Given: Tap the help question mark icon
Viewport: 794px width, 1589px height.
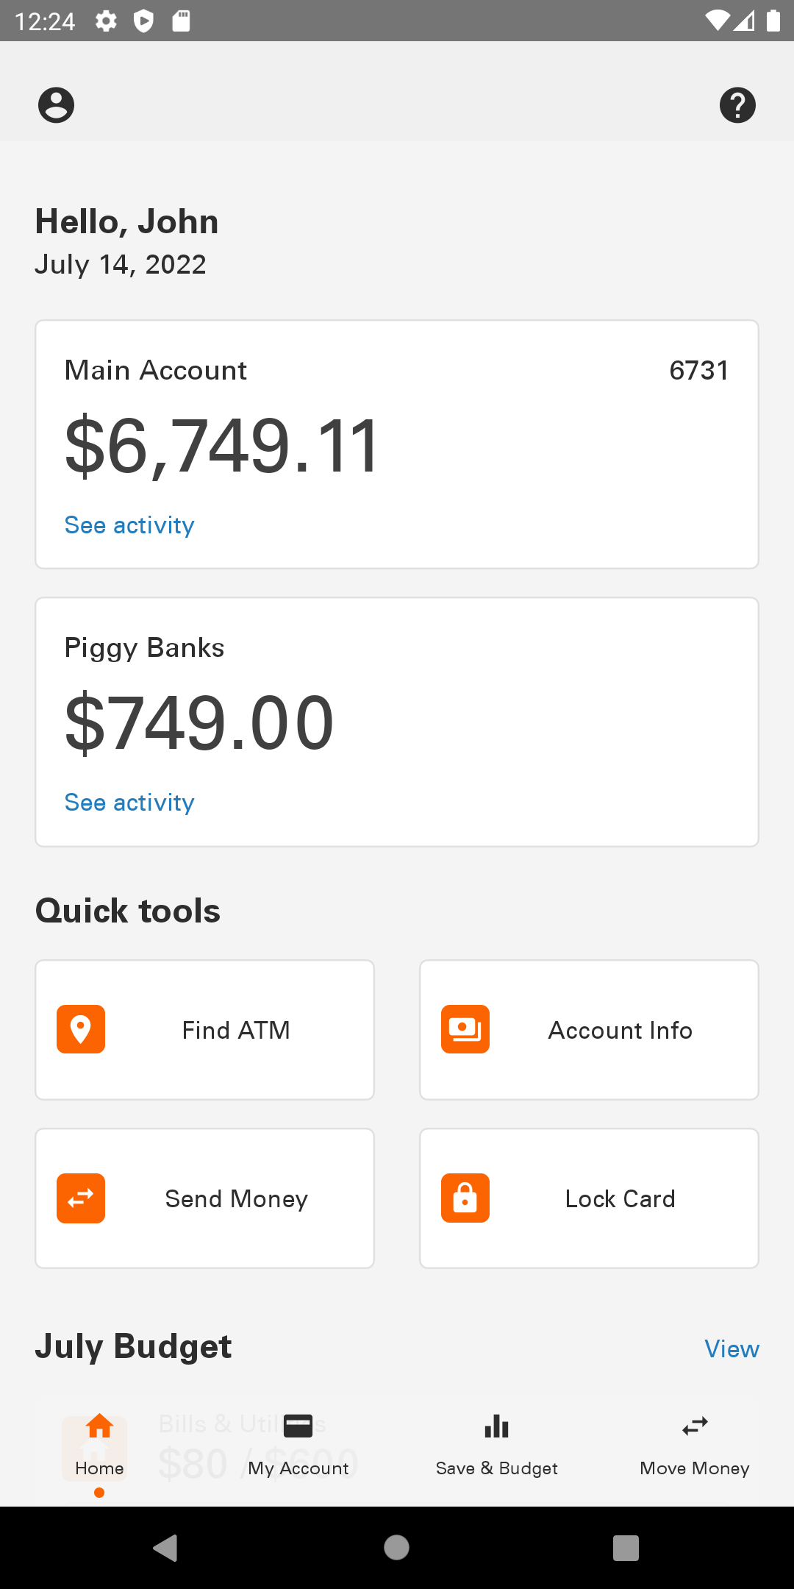Looking at the screenshot, I should [737, 105].
